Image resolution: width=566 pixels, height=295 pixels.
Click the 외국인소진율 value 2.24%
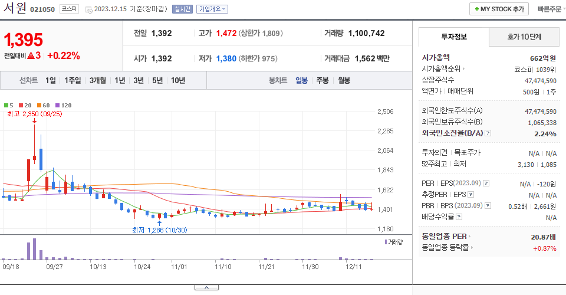coord(545,134)
